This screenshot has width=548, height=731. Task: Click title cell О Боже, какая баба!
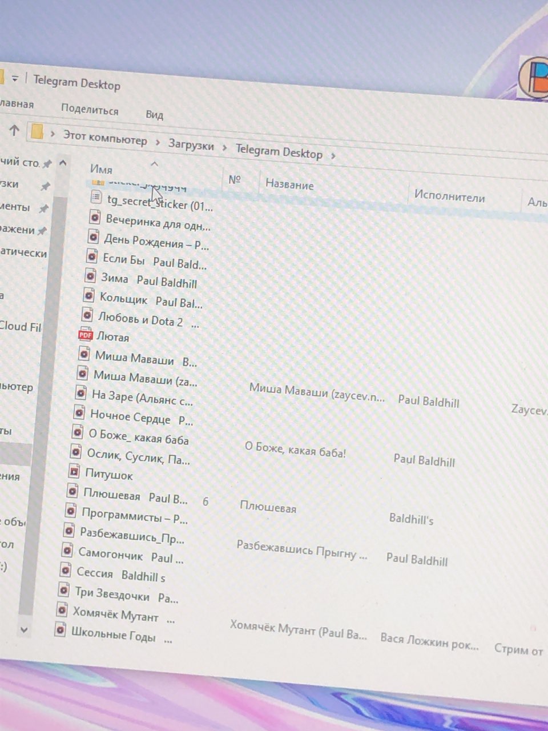click(x=295, y=451)
